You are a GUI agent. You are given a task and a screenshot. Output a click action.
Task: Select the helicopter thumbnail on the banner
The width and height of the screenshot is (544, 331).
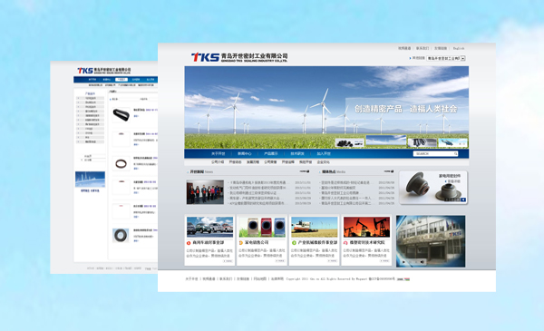coord(453,142)
